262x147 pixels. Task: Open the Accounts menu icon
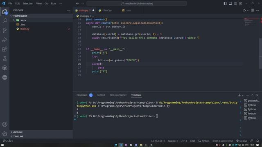coord(5,124)
